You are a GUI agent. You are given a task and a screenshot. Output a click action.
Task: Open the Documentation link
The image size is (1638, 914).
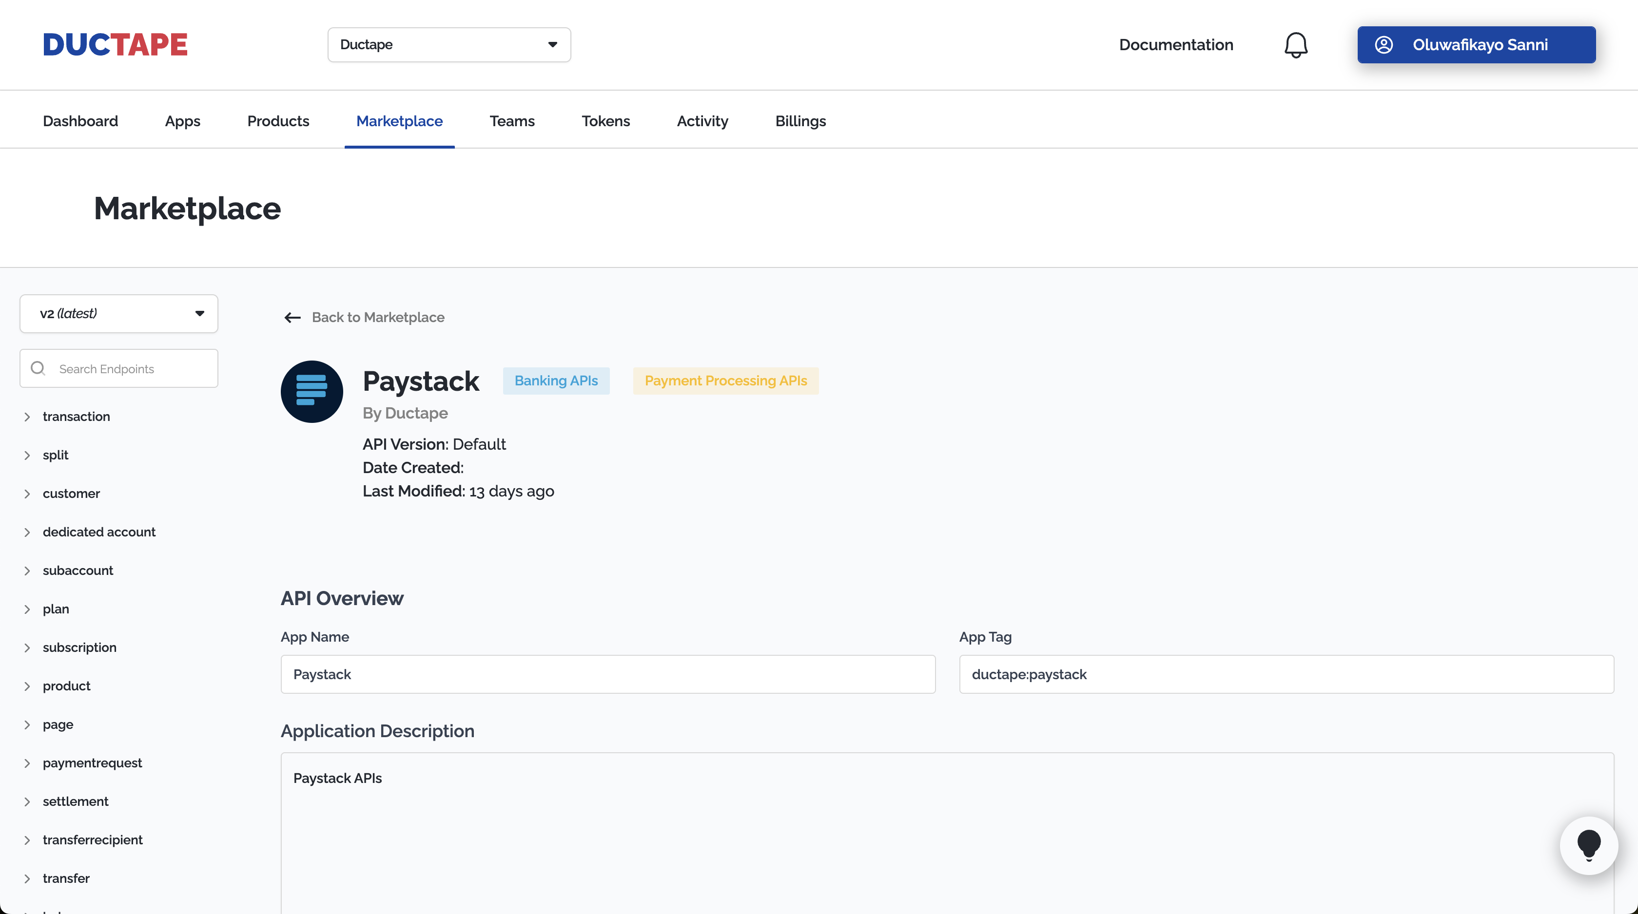click(x=1176, y=44)
